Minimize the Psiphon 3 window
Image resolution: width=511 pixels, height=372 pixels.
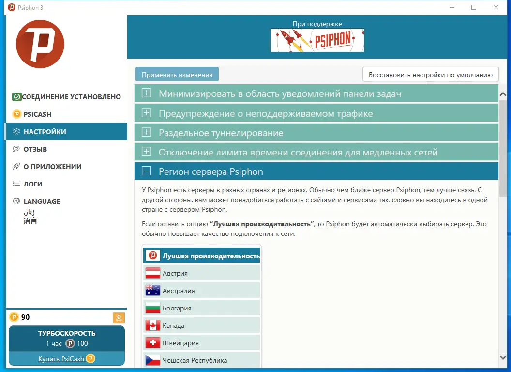click(452, 7)
